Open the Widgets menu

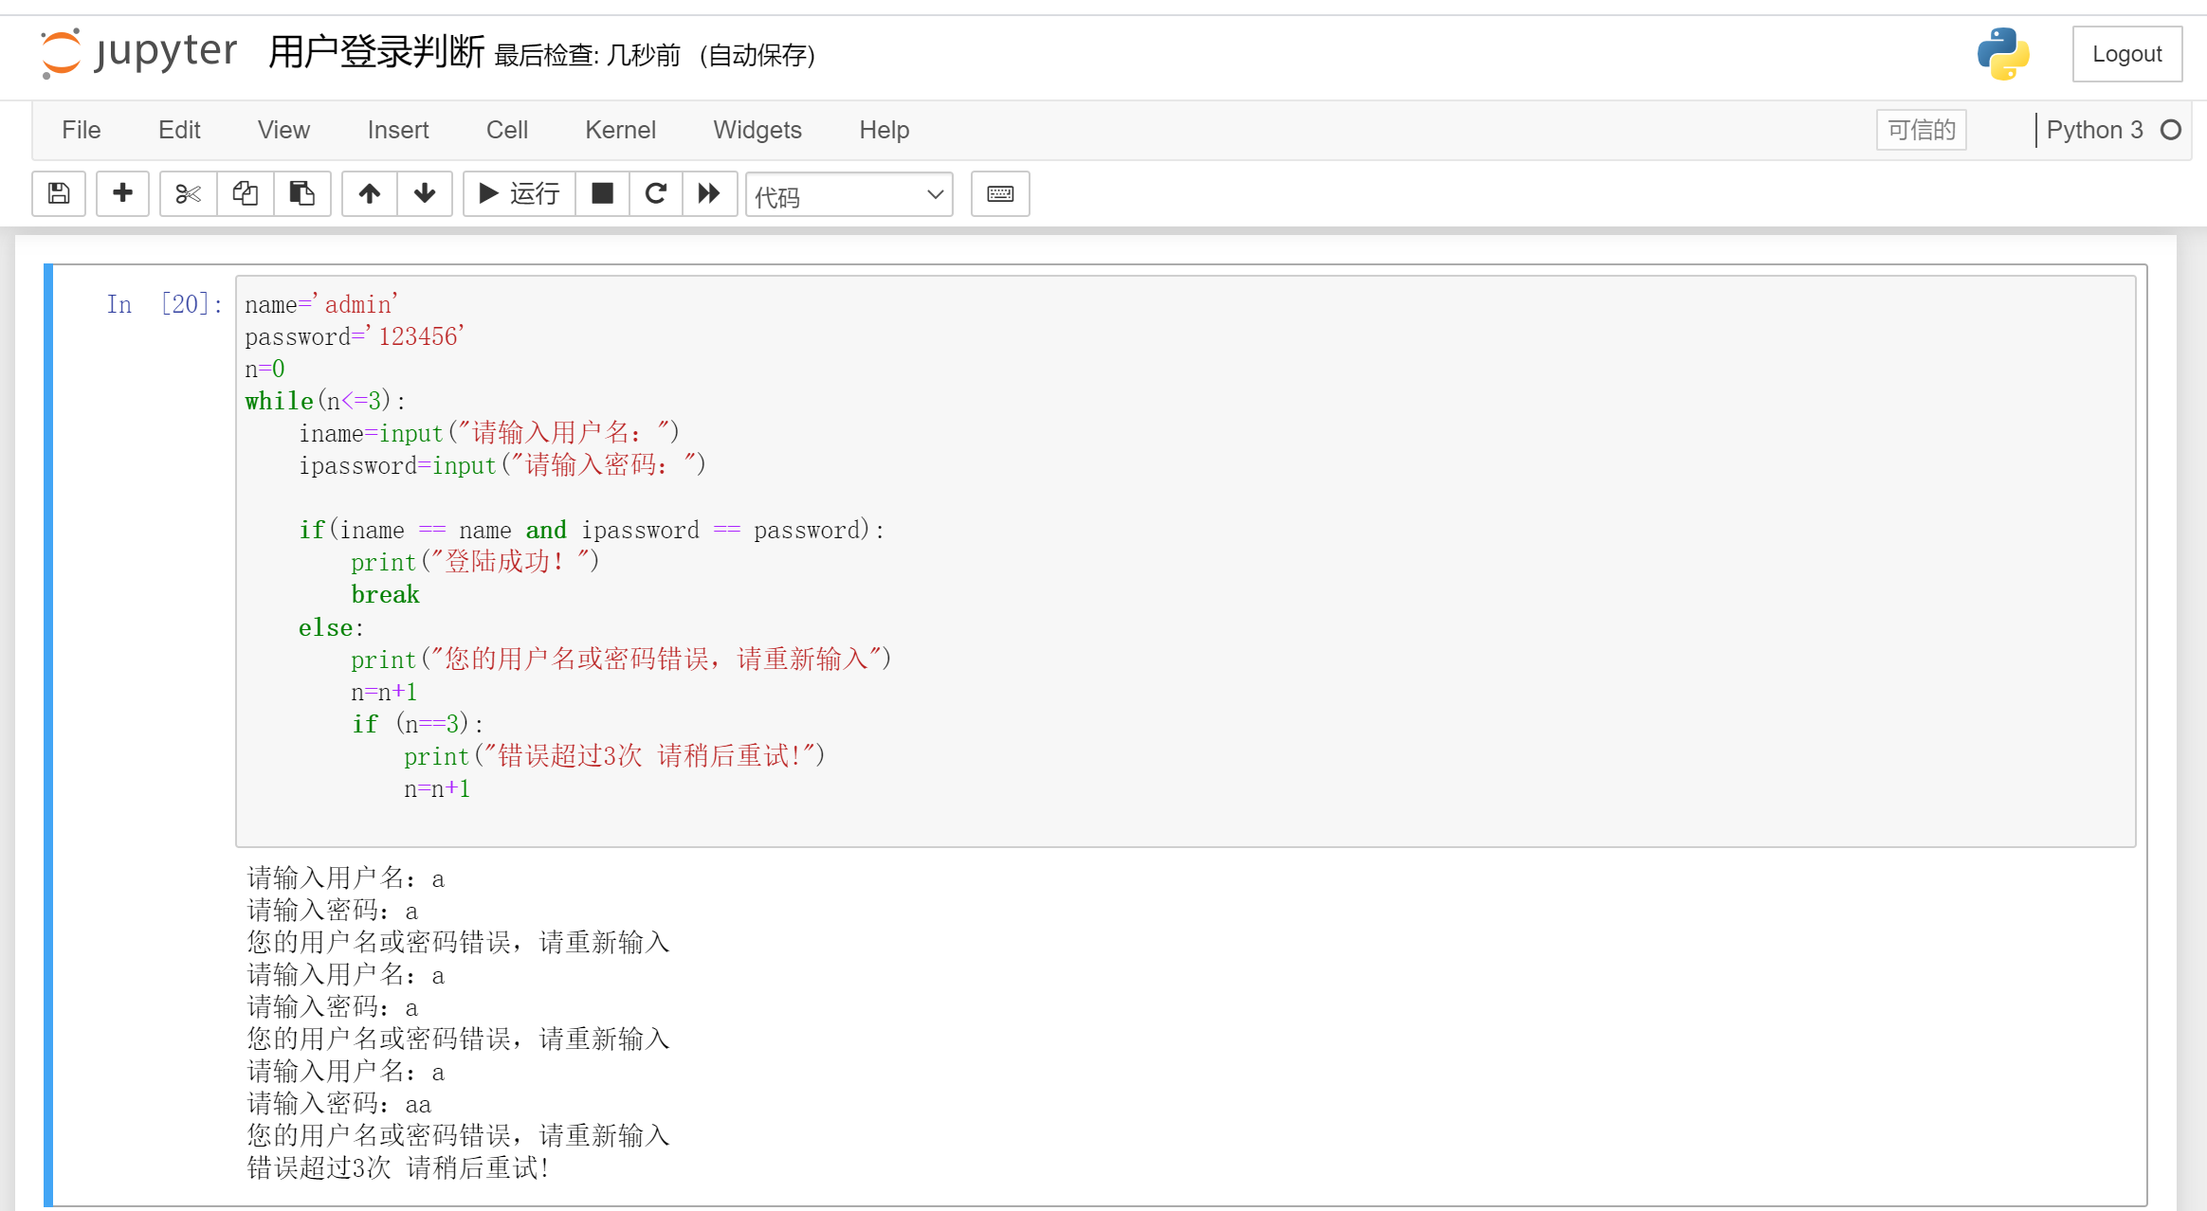click(x=757, y=130)
